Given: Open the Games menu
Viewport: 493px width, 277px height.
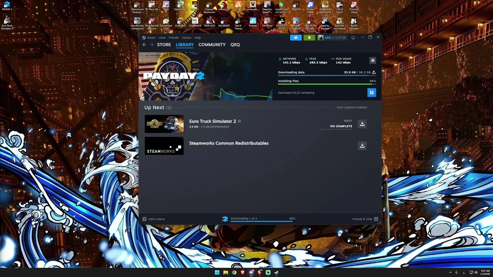Looking at the screenshot, I should click(186, 38).
